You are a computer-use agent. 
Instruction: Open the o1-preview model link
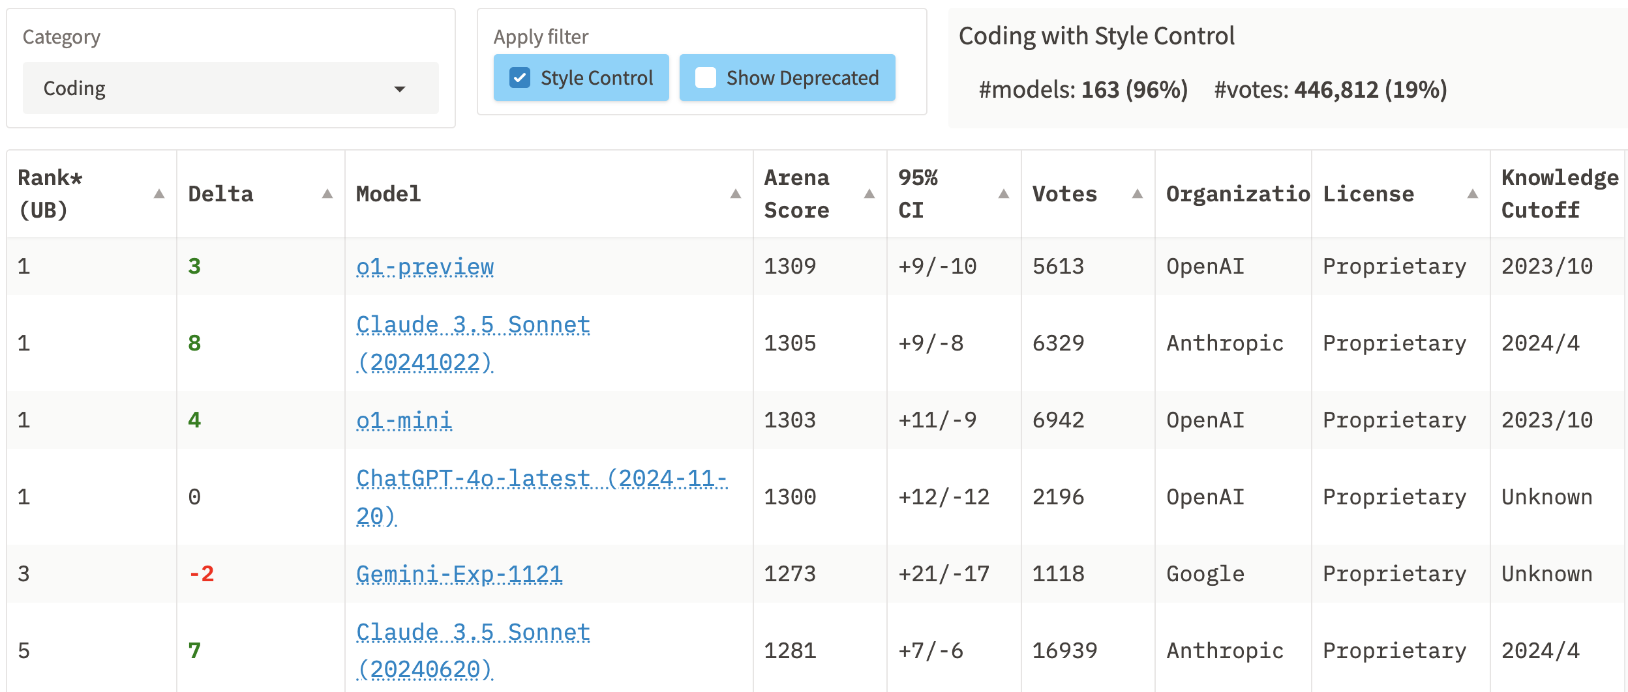pos(425,267)
